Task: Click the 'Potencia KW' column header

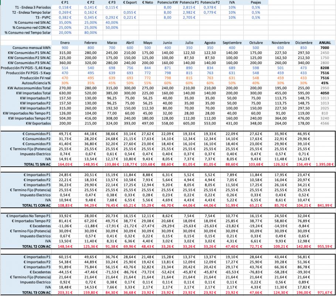Action: [x=167, y=2]
